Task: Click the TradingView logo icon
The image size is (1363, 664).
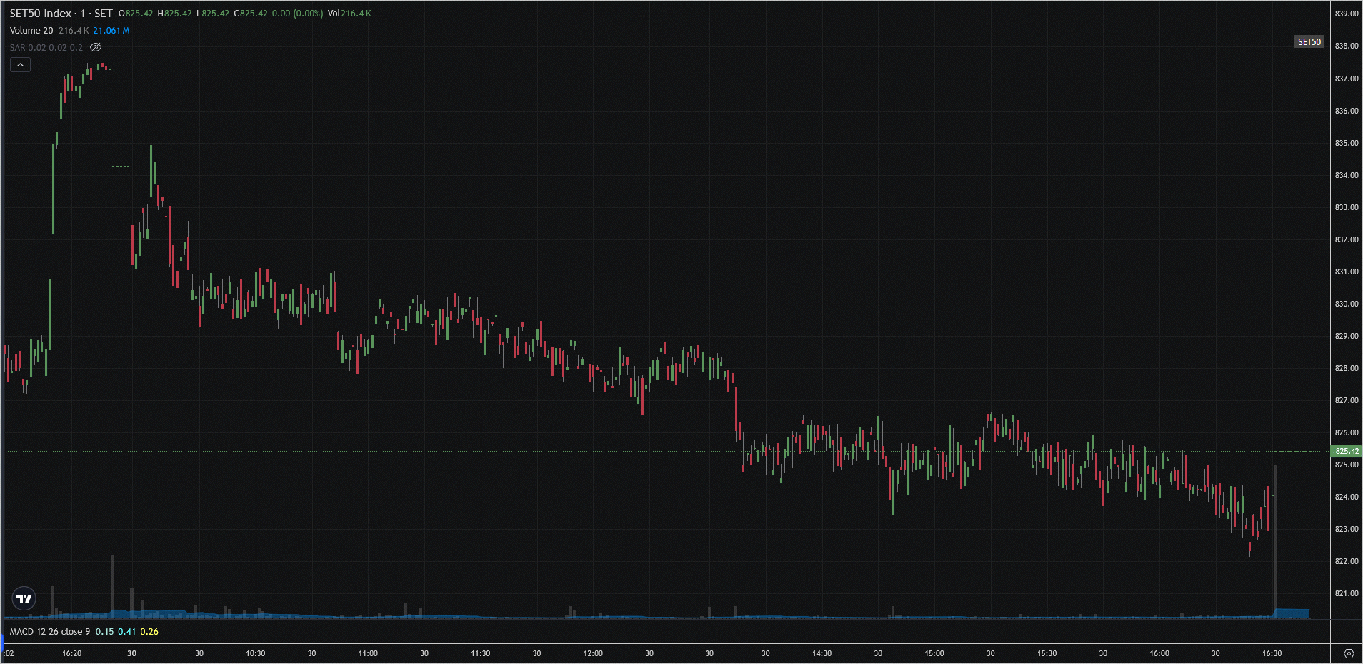Action: 24,598
